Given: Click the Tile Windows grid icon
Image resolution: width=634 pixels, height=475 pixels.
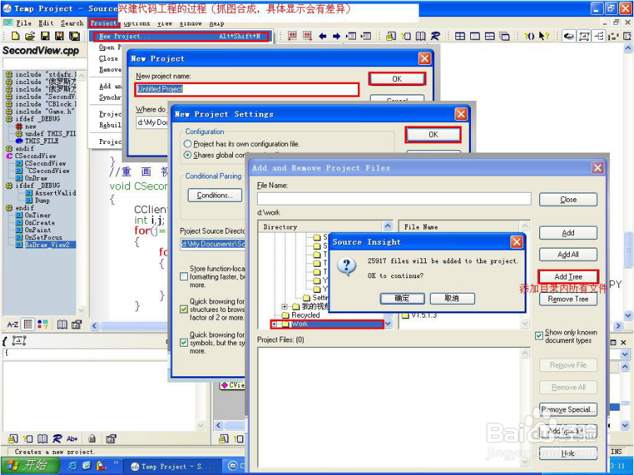Looking at the screenshot, I should [x=460, y=37].
